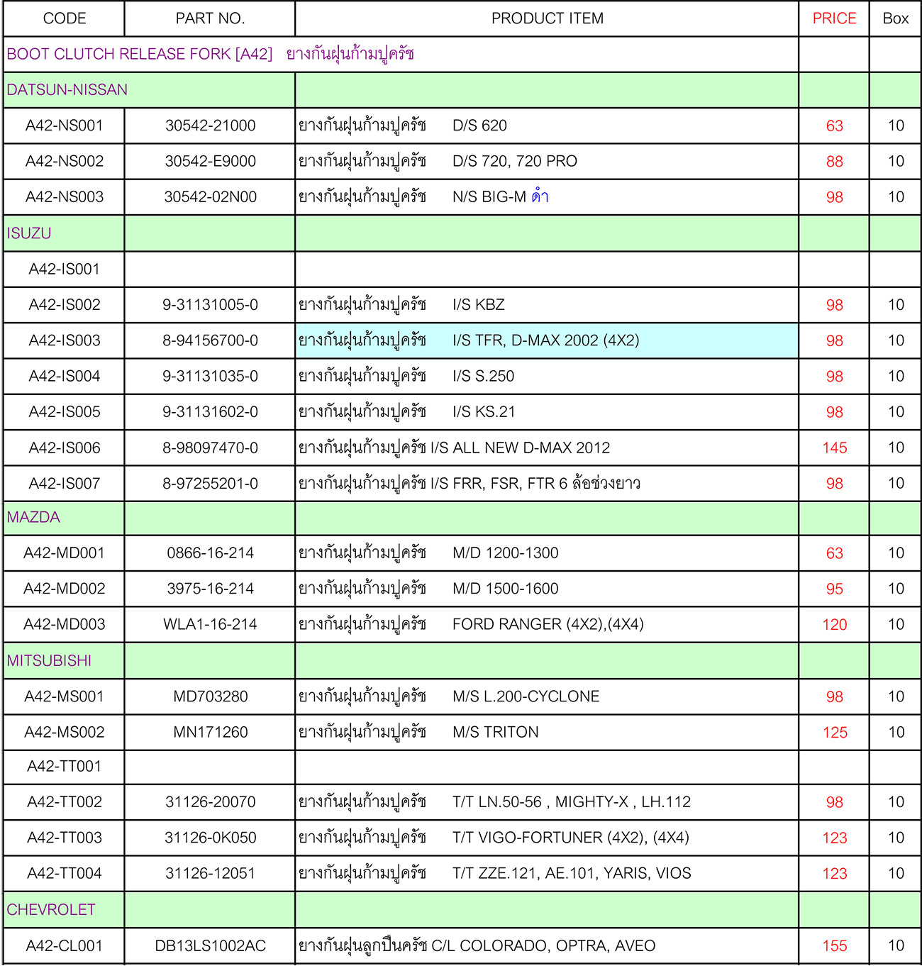Click part number 31126-12051
The image size is (922, 966).
211,874
